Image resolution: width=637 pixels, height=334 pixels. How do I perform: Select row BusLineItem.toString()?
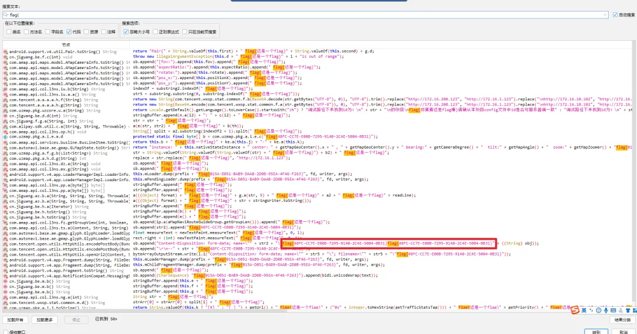pos(67,142)
